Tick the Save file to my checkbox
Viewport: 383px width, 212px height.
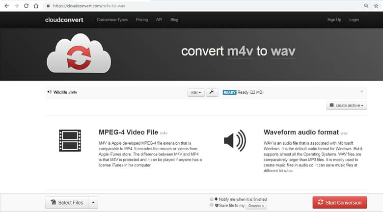[212, 205]
